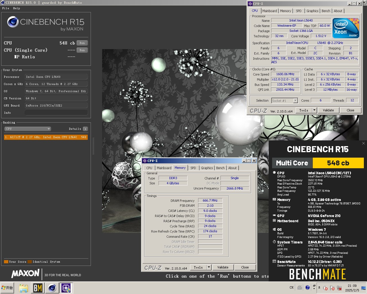
Task: Click the BenchMate OS Windows icon
Action: point(274,229)
